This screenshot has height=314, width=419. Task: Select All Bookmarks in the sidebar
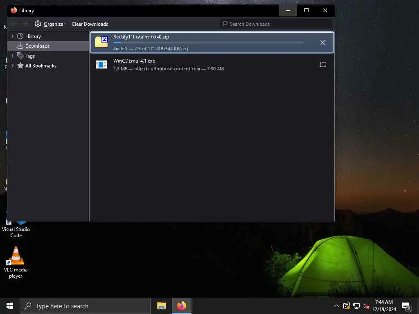[x=48, y=66]
